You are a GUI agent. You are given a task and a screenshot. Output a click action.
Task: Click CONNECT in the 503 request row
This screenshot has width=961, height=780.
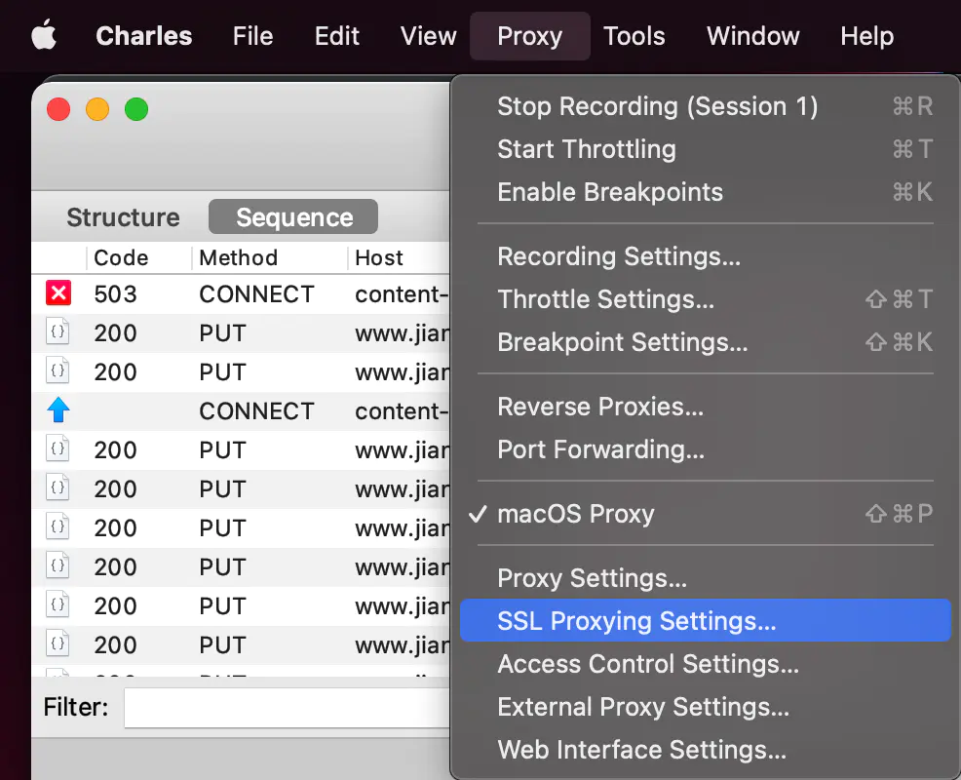pos(256,294)
